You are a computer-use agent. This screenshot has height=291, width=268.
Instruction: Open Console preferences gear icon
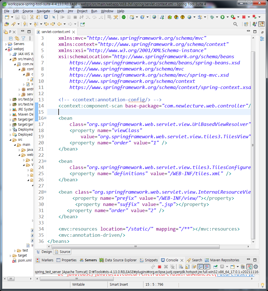256,267
